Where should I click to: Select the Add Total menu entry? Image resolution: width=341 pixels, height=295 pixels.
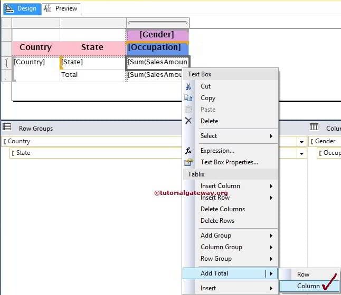click(230, 273)
